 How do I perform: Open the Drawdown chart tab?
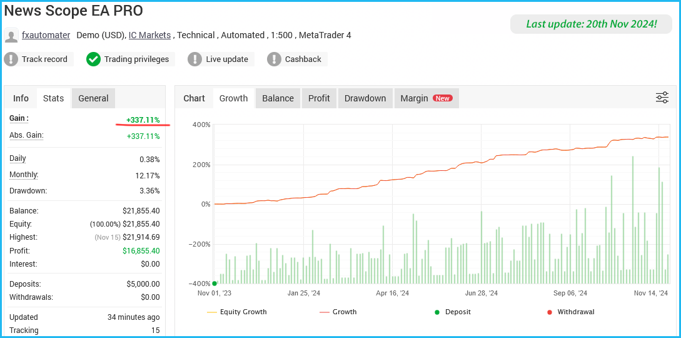pyautogui.click(x=365, y=98)
